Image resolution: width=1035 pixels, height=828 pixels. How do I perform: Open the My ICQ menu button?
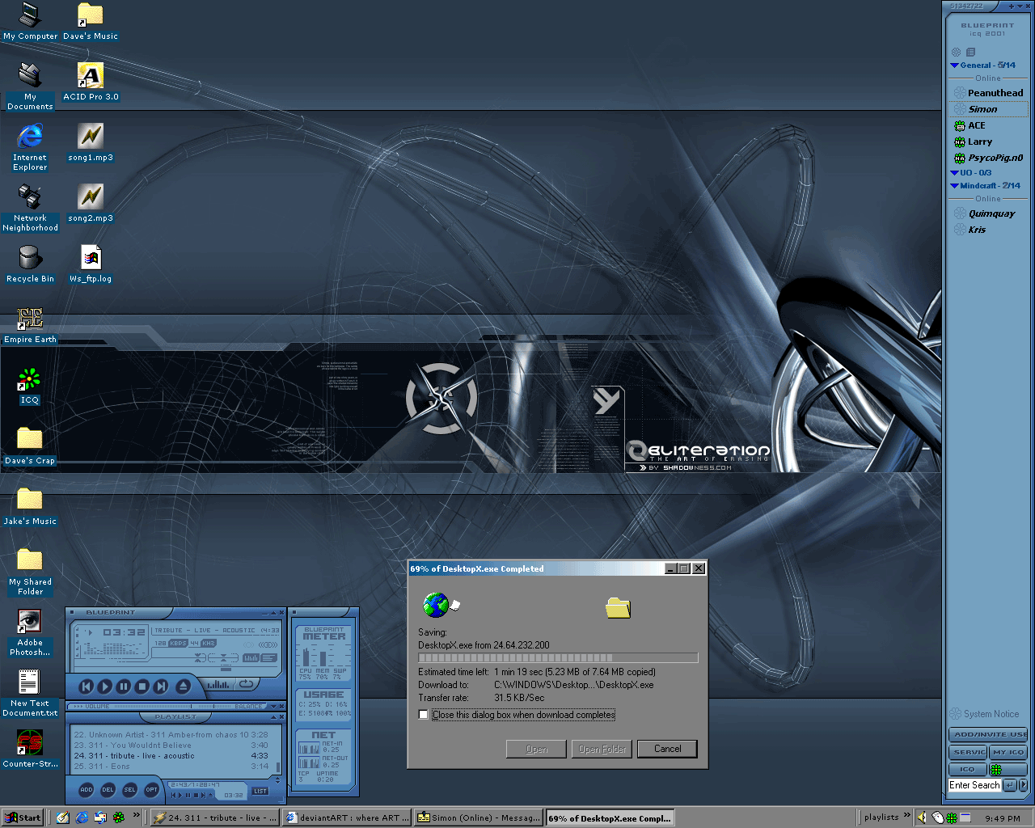coord(1008,752)
